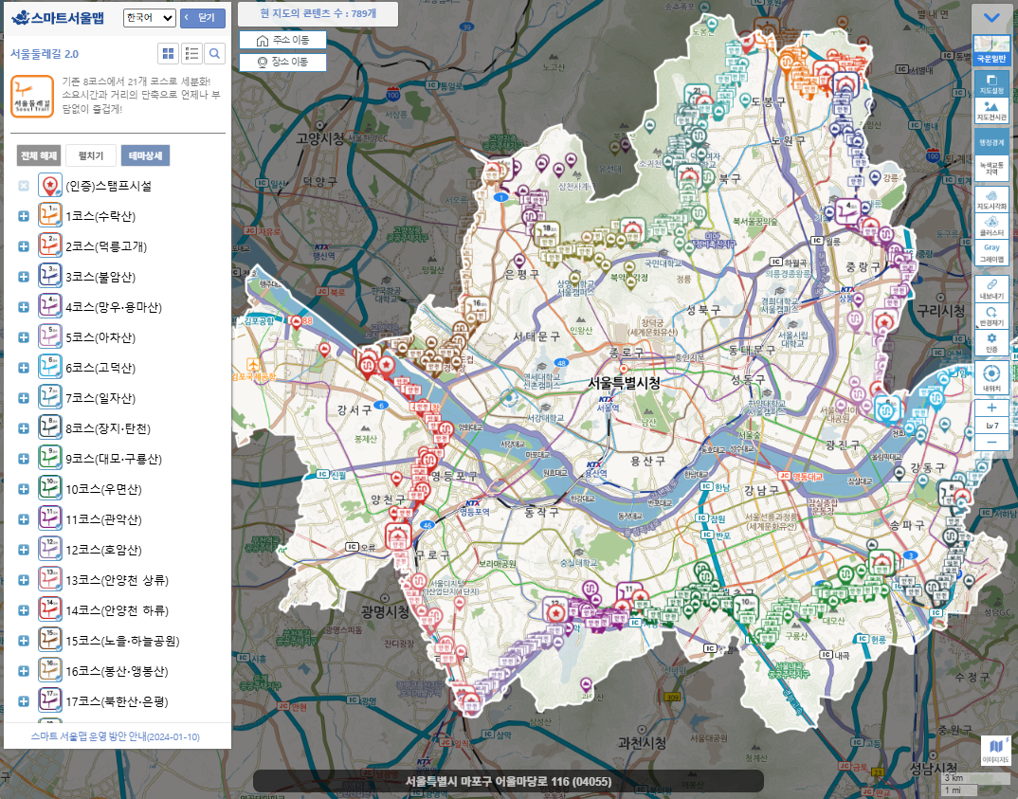This screenshot has height=799, width=1018.
Task: Toggle the 클러스터 cluster display
Action: (991, 226)
